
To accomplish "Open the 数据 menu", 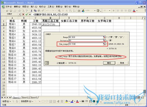I will click(59, 7).
